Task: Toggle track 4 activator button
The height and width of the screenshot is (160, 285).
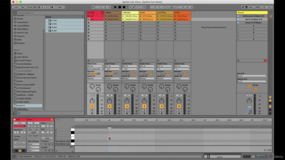Action: pyautogui.click(x=144, y=106)
